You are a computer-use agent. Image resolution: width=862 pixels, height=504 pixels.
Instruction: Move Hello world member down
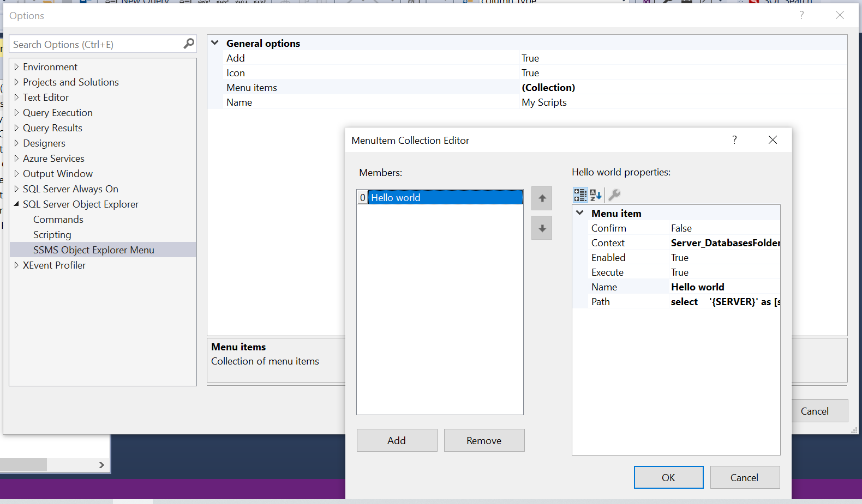(x=542, y=228)
